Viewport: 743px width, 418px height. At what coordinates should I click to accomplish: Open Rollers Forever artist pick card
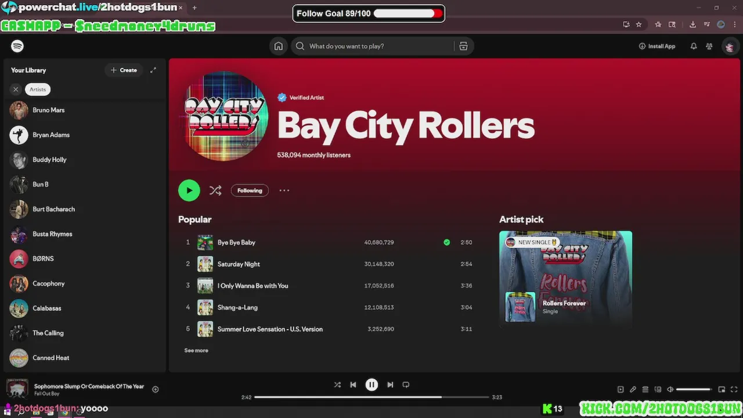[565, 279]
